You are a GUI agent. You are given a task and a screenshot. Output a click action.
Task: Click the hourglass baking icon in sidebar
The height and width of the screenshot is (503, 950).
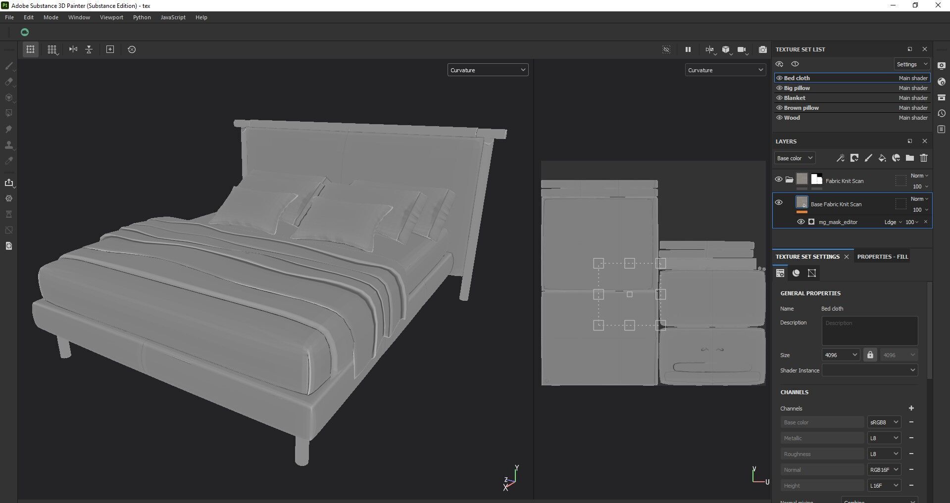(x=8, y=214)
